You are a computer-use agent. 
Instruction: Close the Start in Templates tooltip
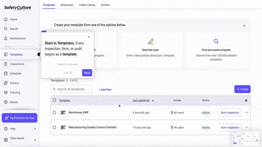[x=89, y=37]
